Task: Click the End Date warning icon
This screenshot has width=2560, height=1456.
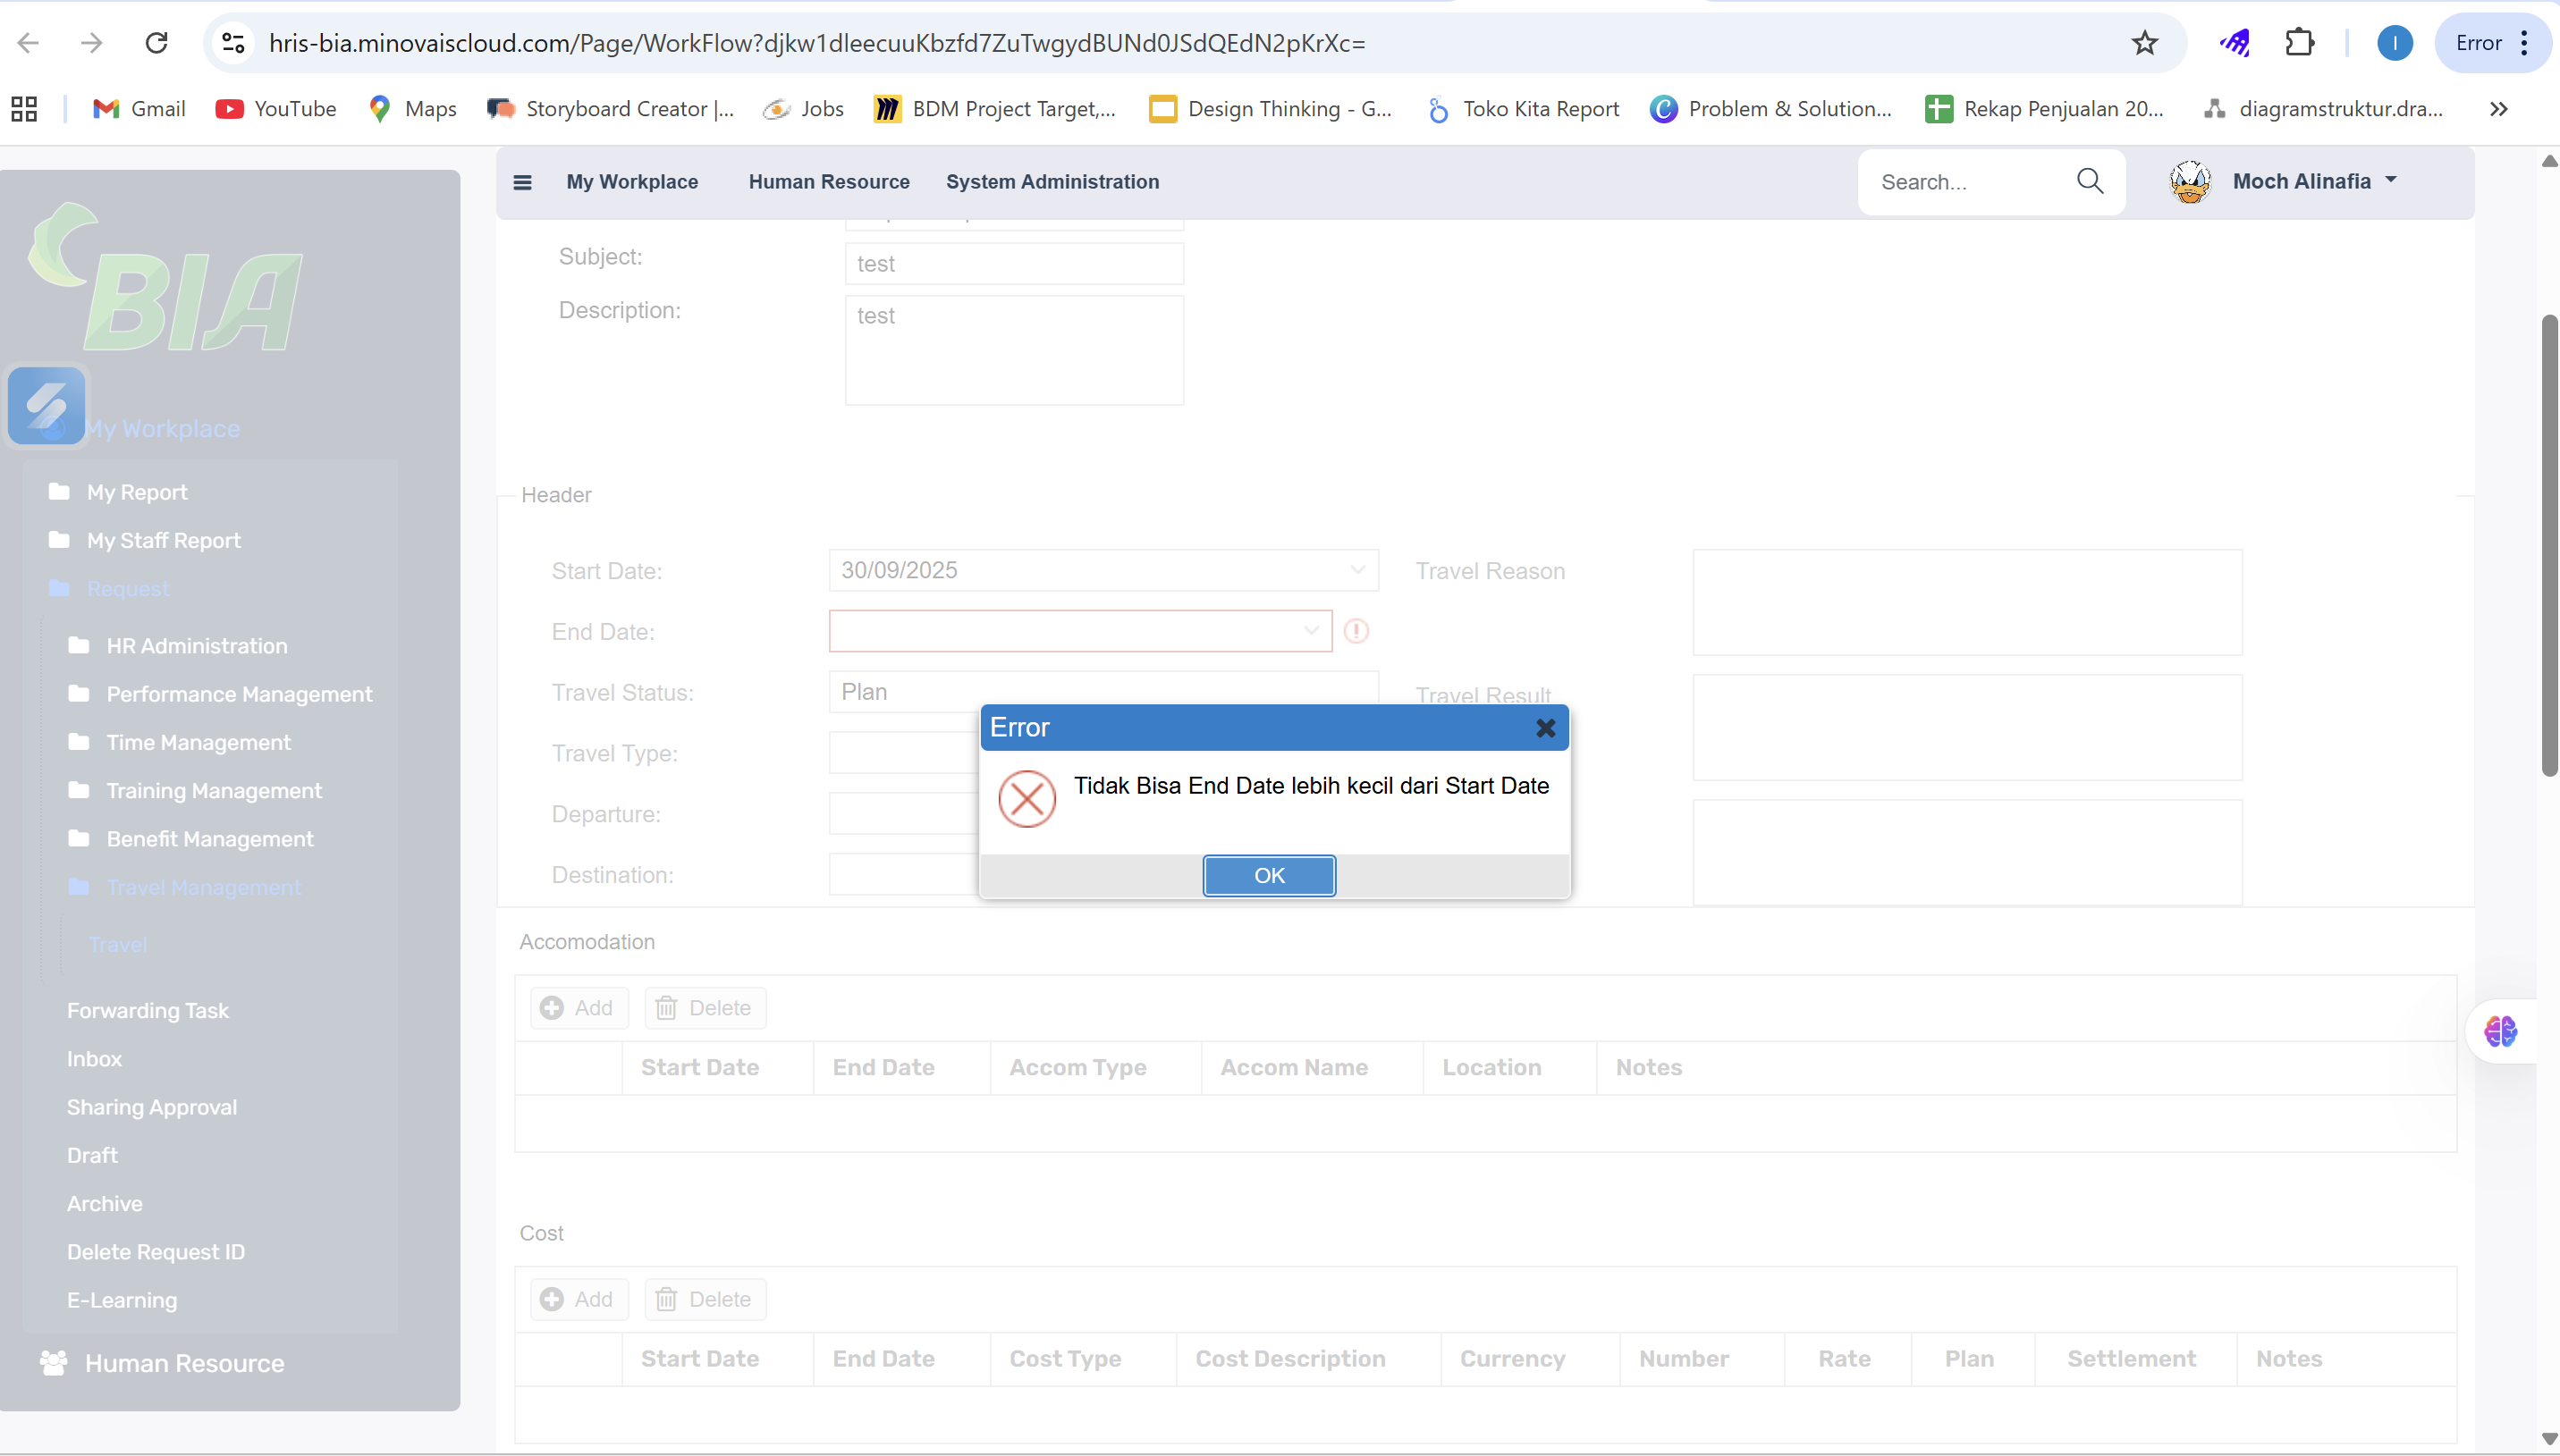Action: point(1356,631)
